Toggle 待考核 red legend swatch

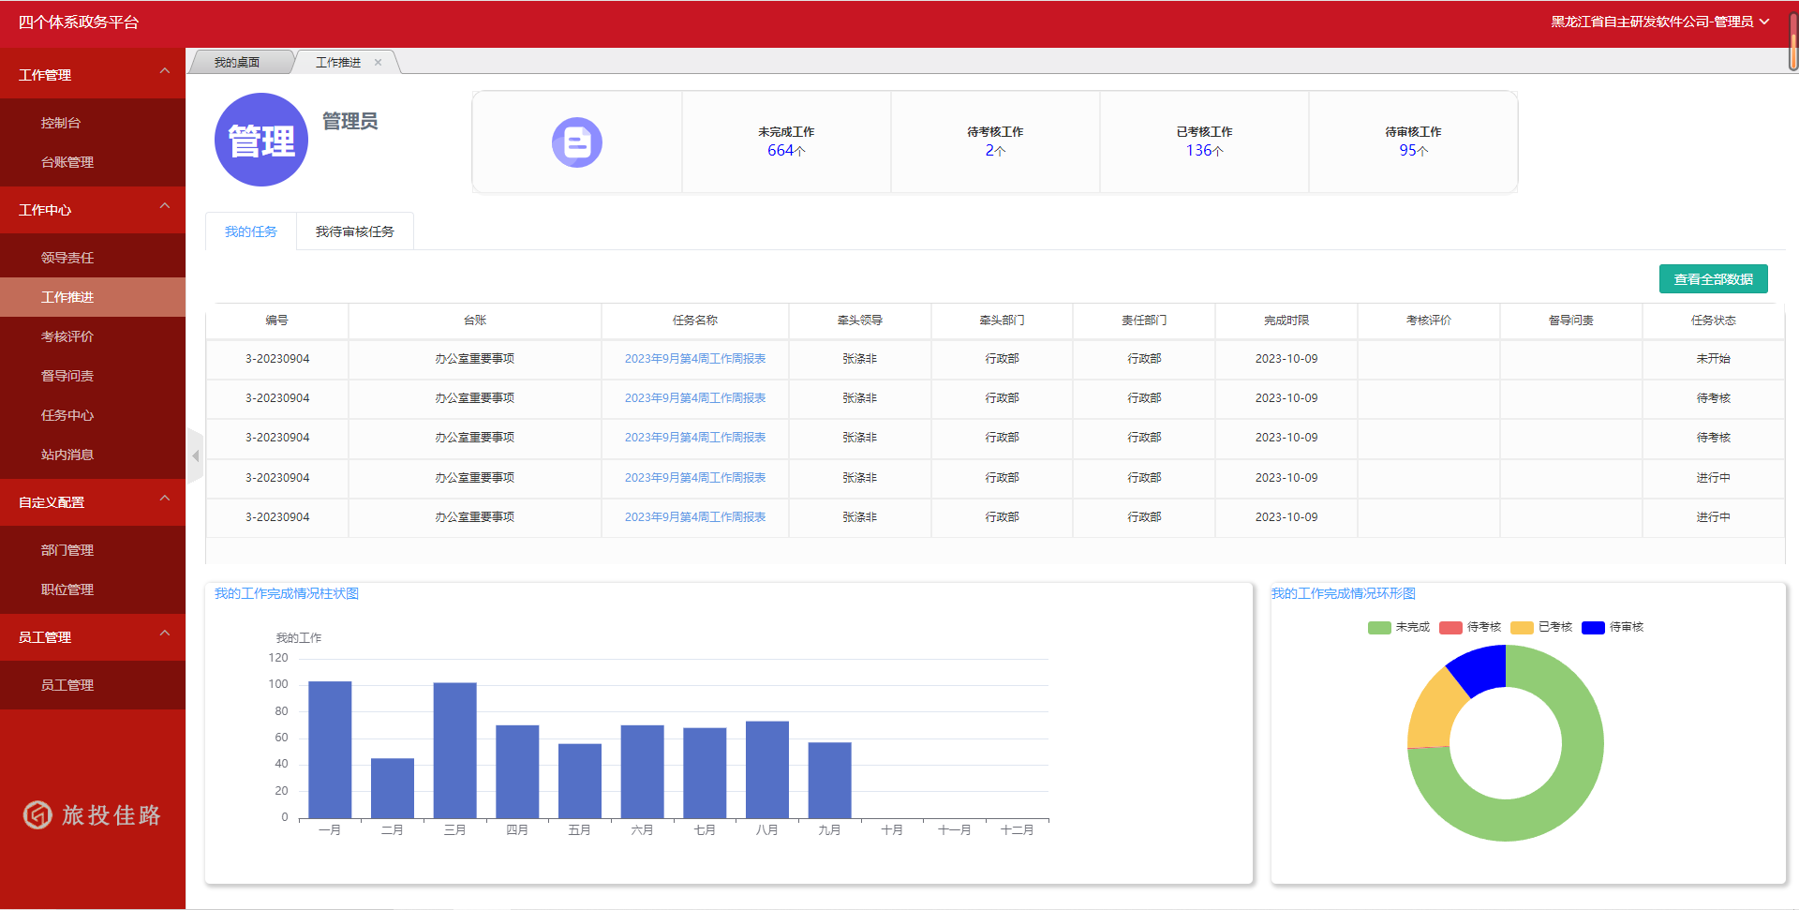click(1450, 628)
